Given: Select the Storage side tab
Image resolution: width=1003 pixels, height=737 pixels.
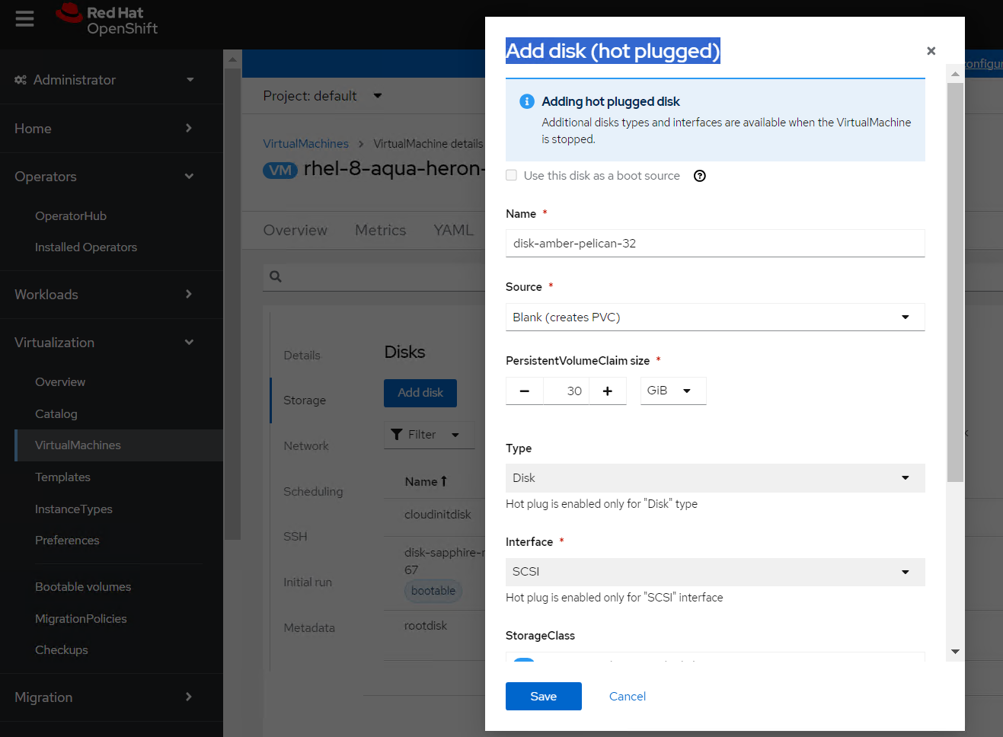Looking at the screenshot, I should [305, 400].
